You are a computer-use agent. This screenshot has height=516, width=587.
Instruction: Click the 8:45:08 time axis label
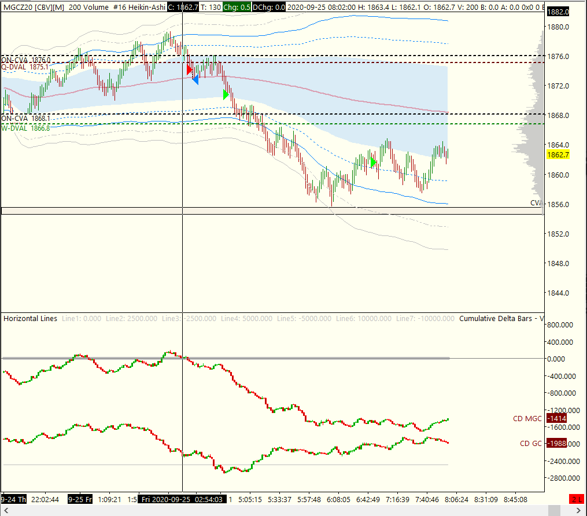(x=515, y=500)
